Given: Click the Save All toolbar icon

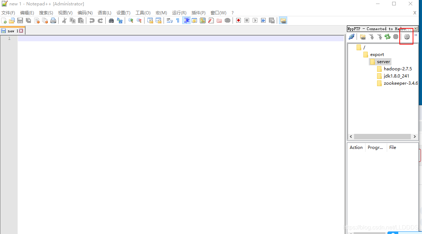Looking at the screenshot, I should 28,20.
